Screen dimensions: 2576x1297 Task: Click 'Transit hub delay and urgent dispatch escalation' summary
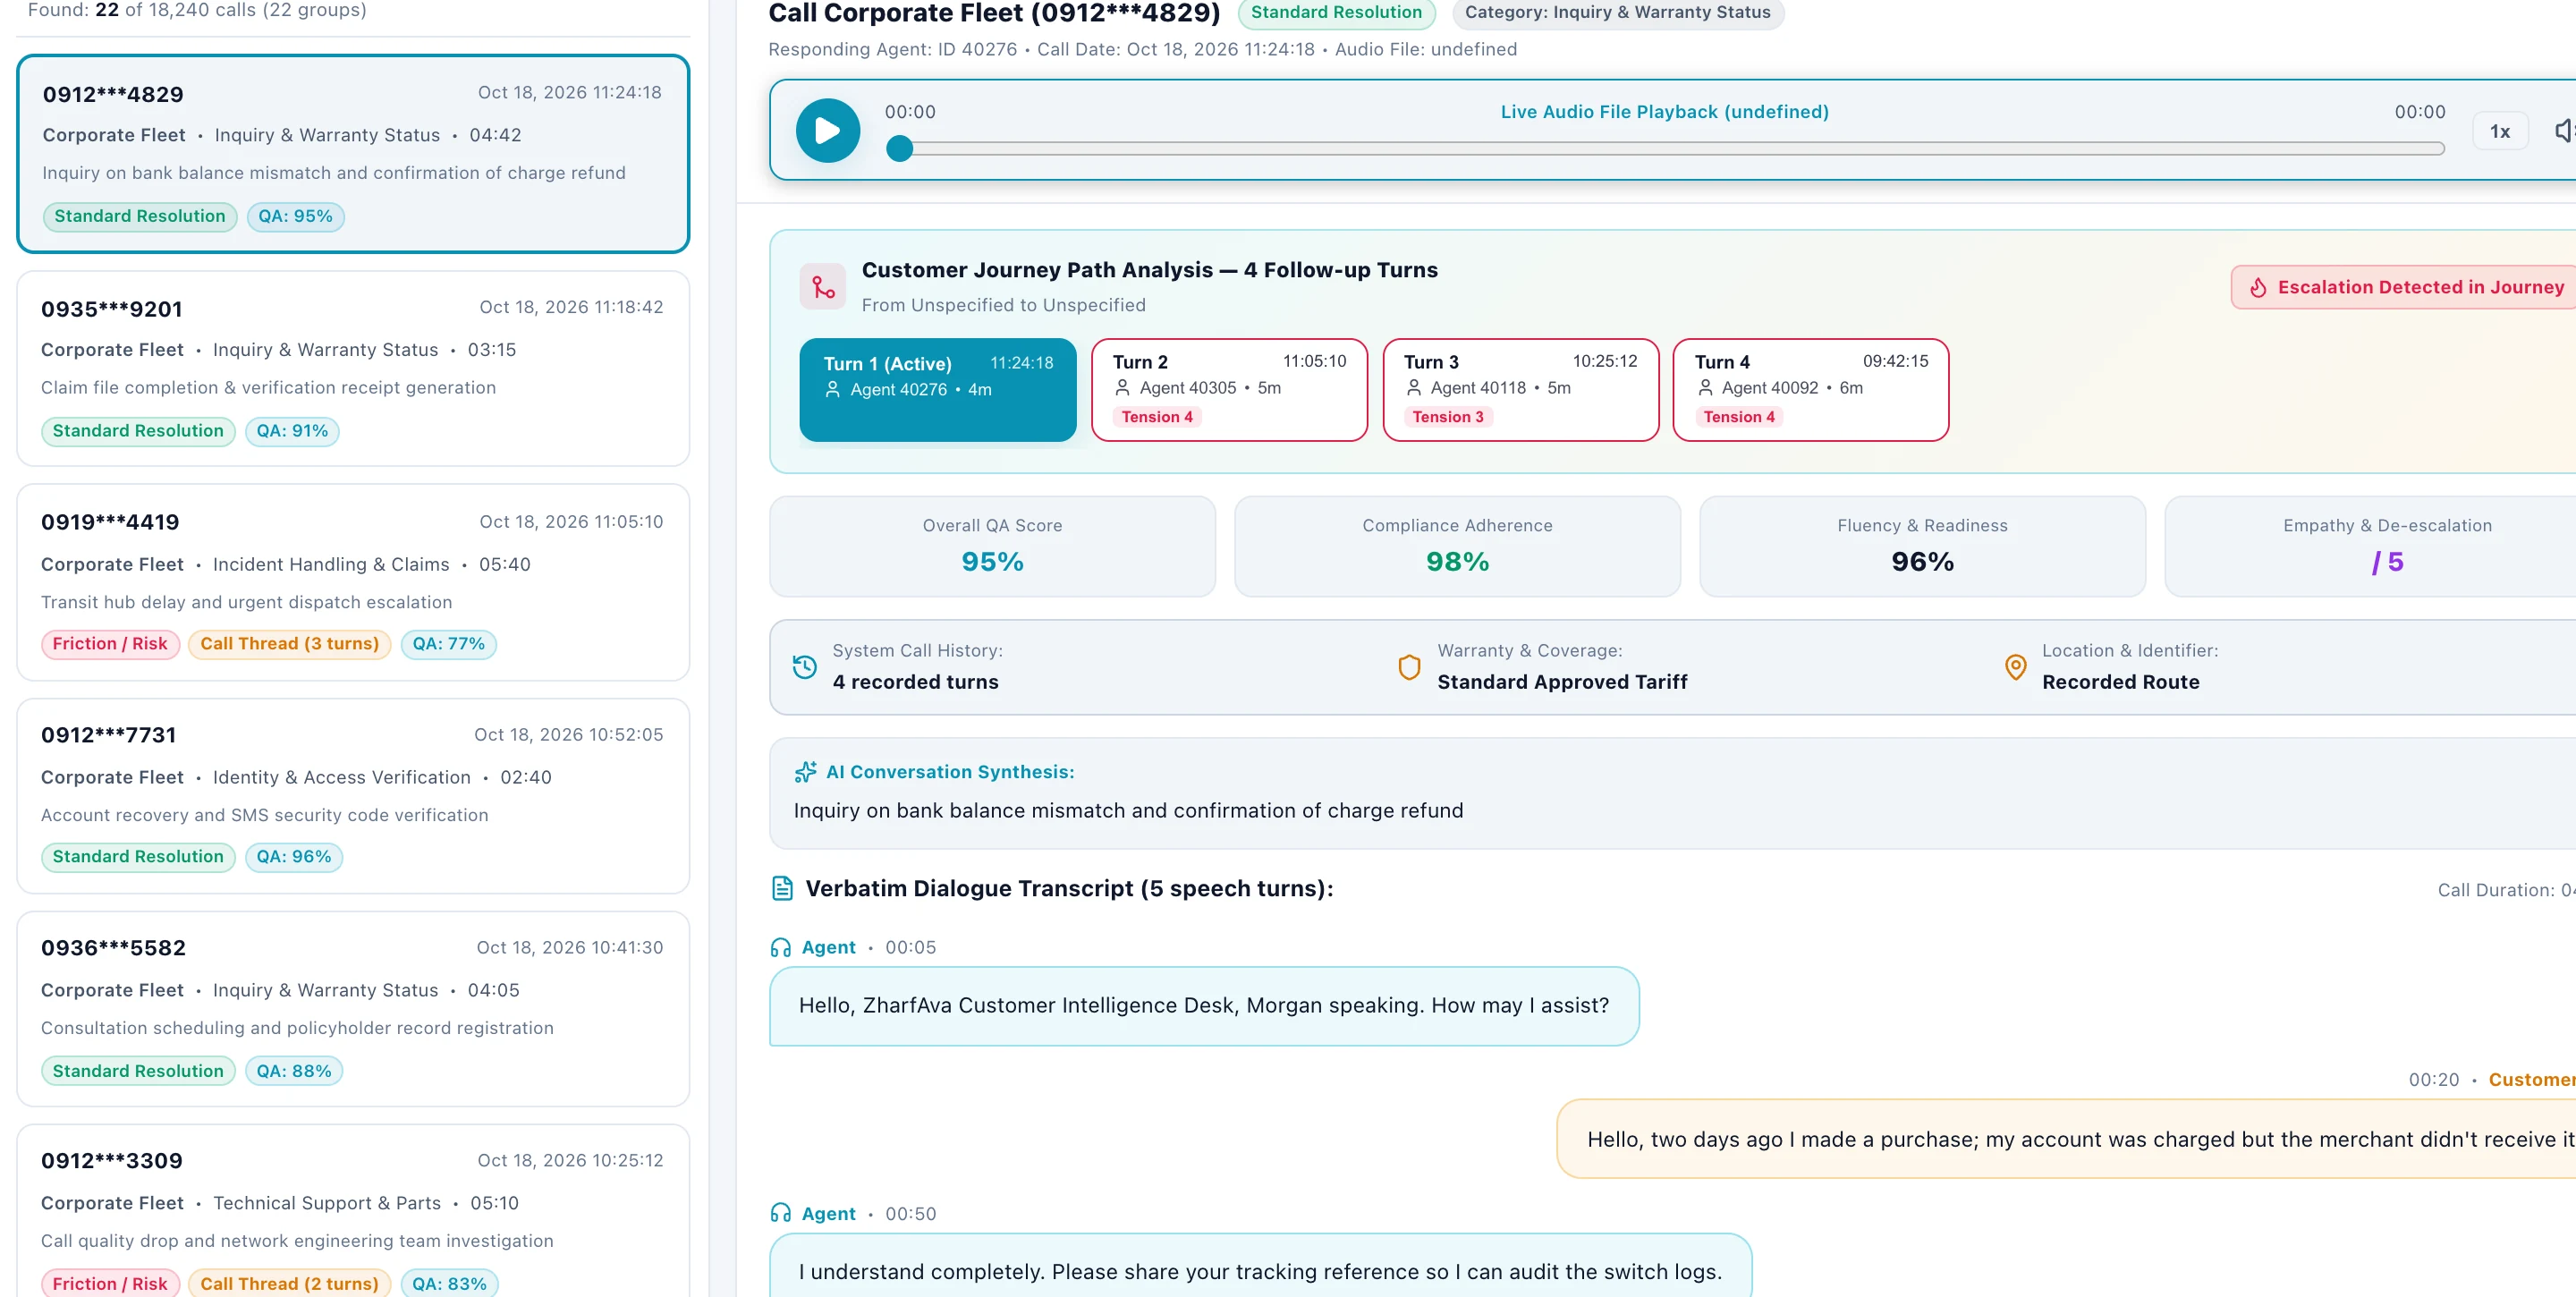tap(246, 602)
